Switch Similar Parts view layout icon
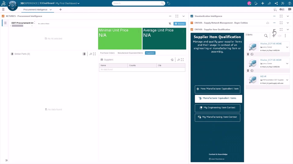The image size is (293, 164). pos(84,54)
